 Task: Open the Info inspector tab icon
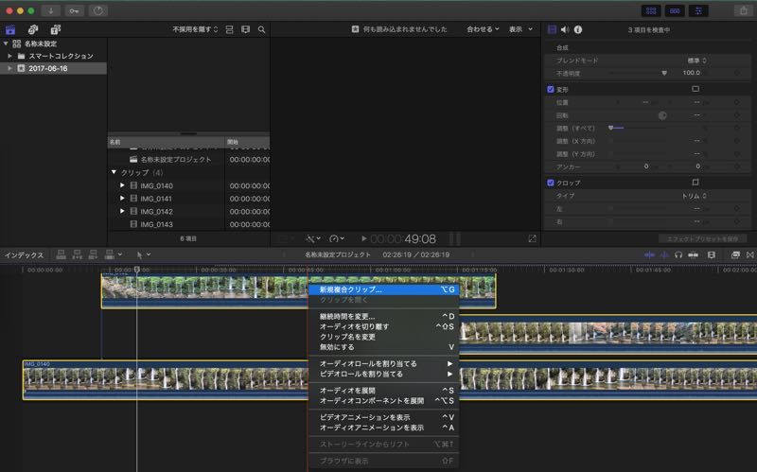pyautogui.click(x=578, y=29)
